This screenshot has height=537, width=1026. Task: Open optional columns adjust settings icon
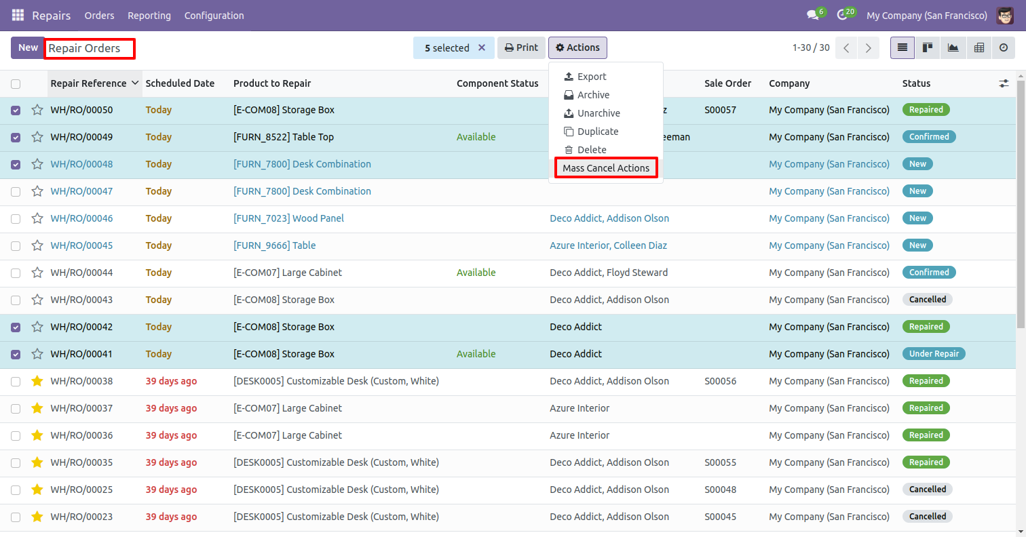pos(1004,83)
